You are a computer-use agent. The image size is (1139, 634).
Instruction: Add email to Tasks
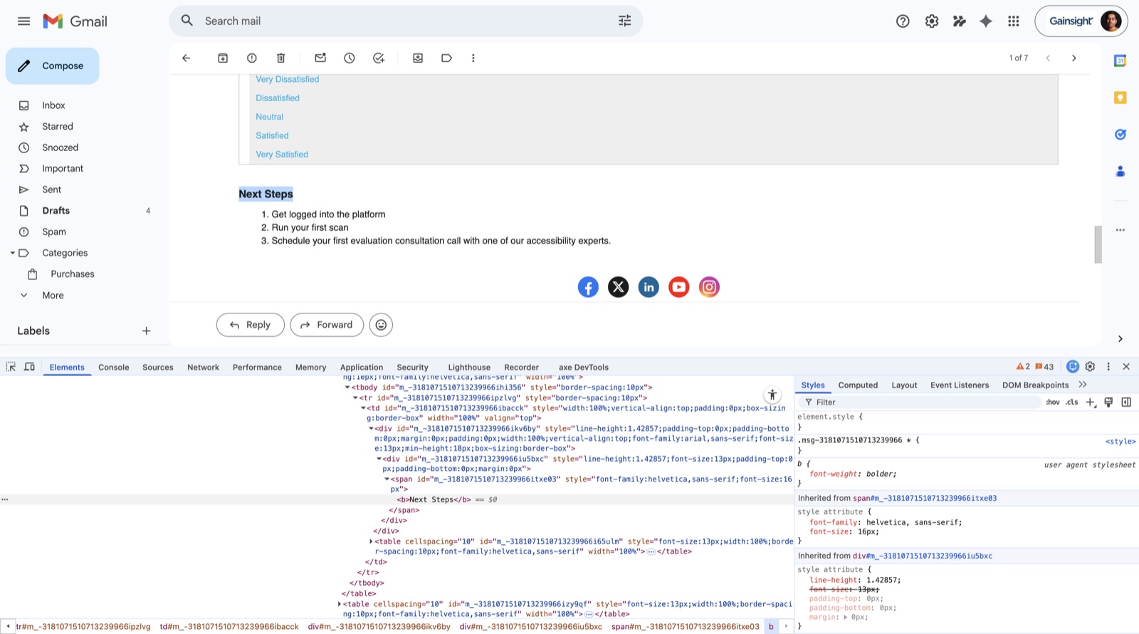pyautogui.click(x=379, y=58)
